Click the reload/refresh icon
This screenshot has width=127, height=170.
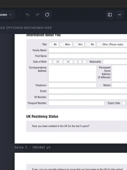[x=47, y=15]
